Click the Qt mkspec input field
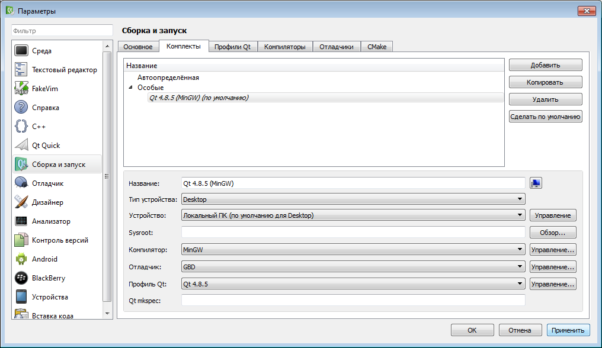Screen dimensions: 602x348 click(x=353, y=300)
